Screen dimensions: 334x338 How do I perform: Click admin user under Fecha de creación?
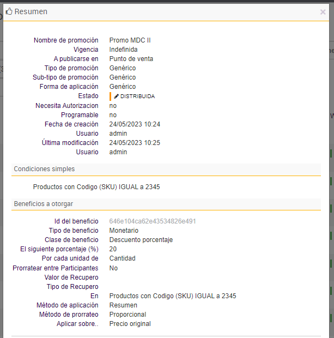[x=118, y=134]
